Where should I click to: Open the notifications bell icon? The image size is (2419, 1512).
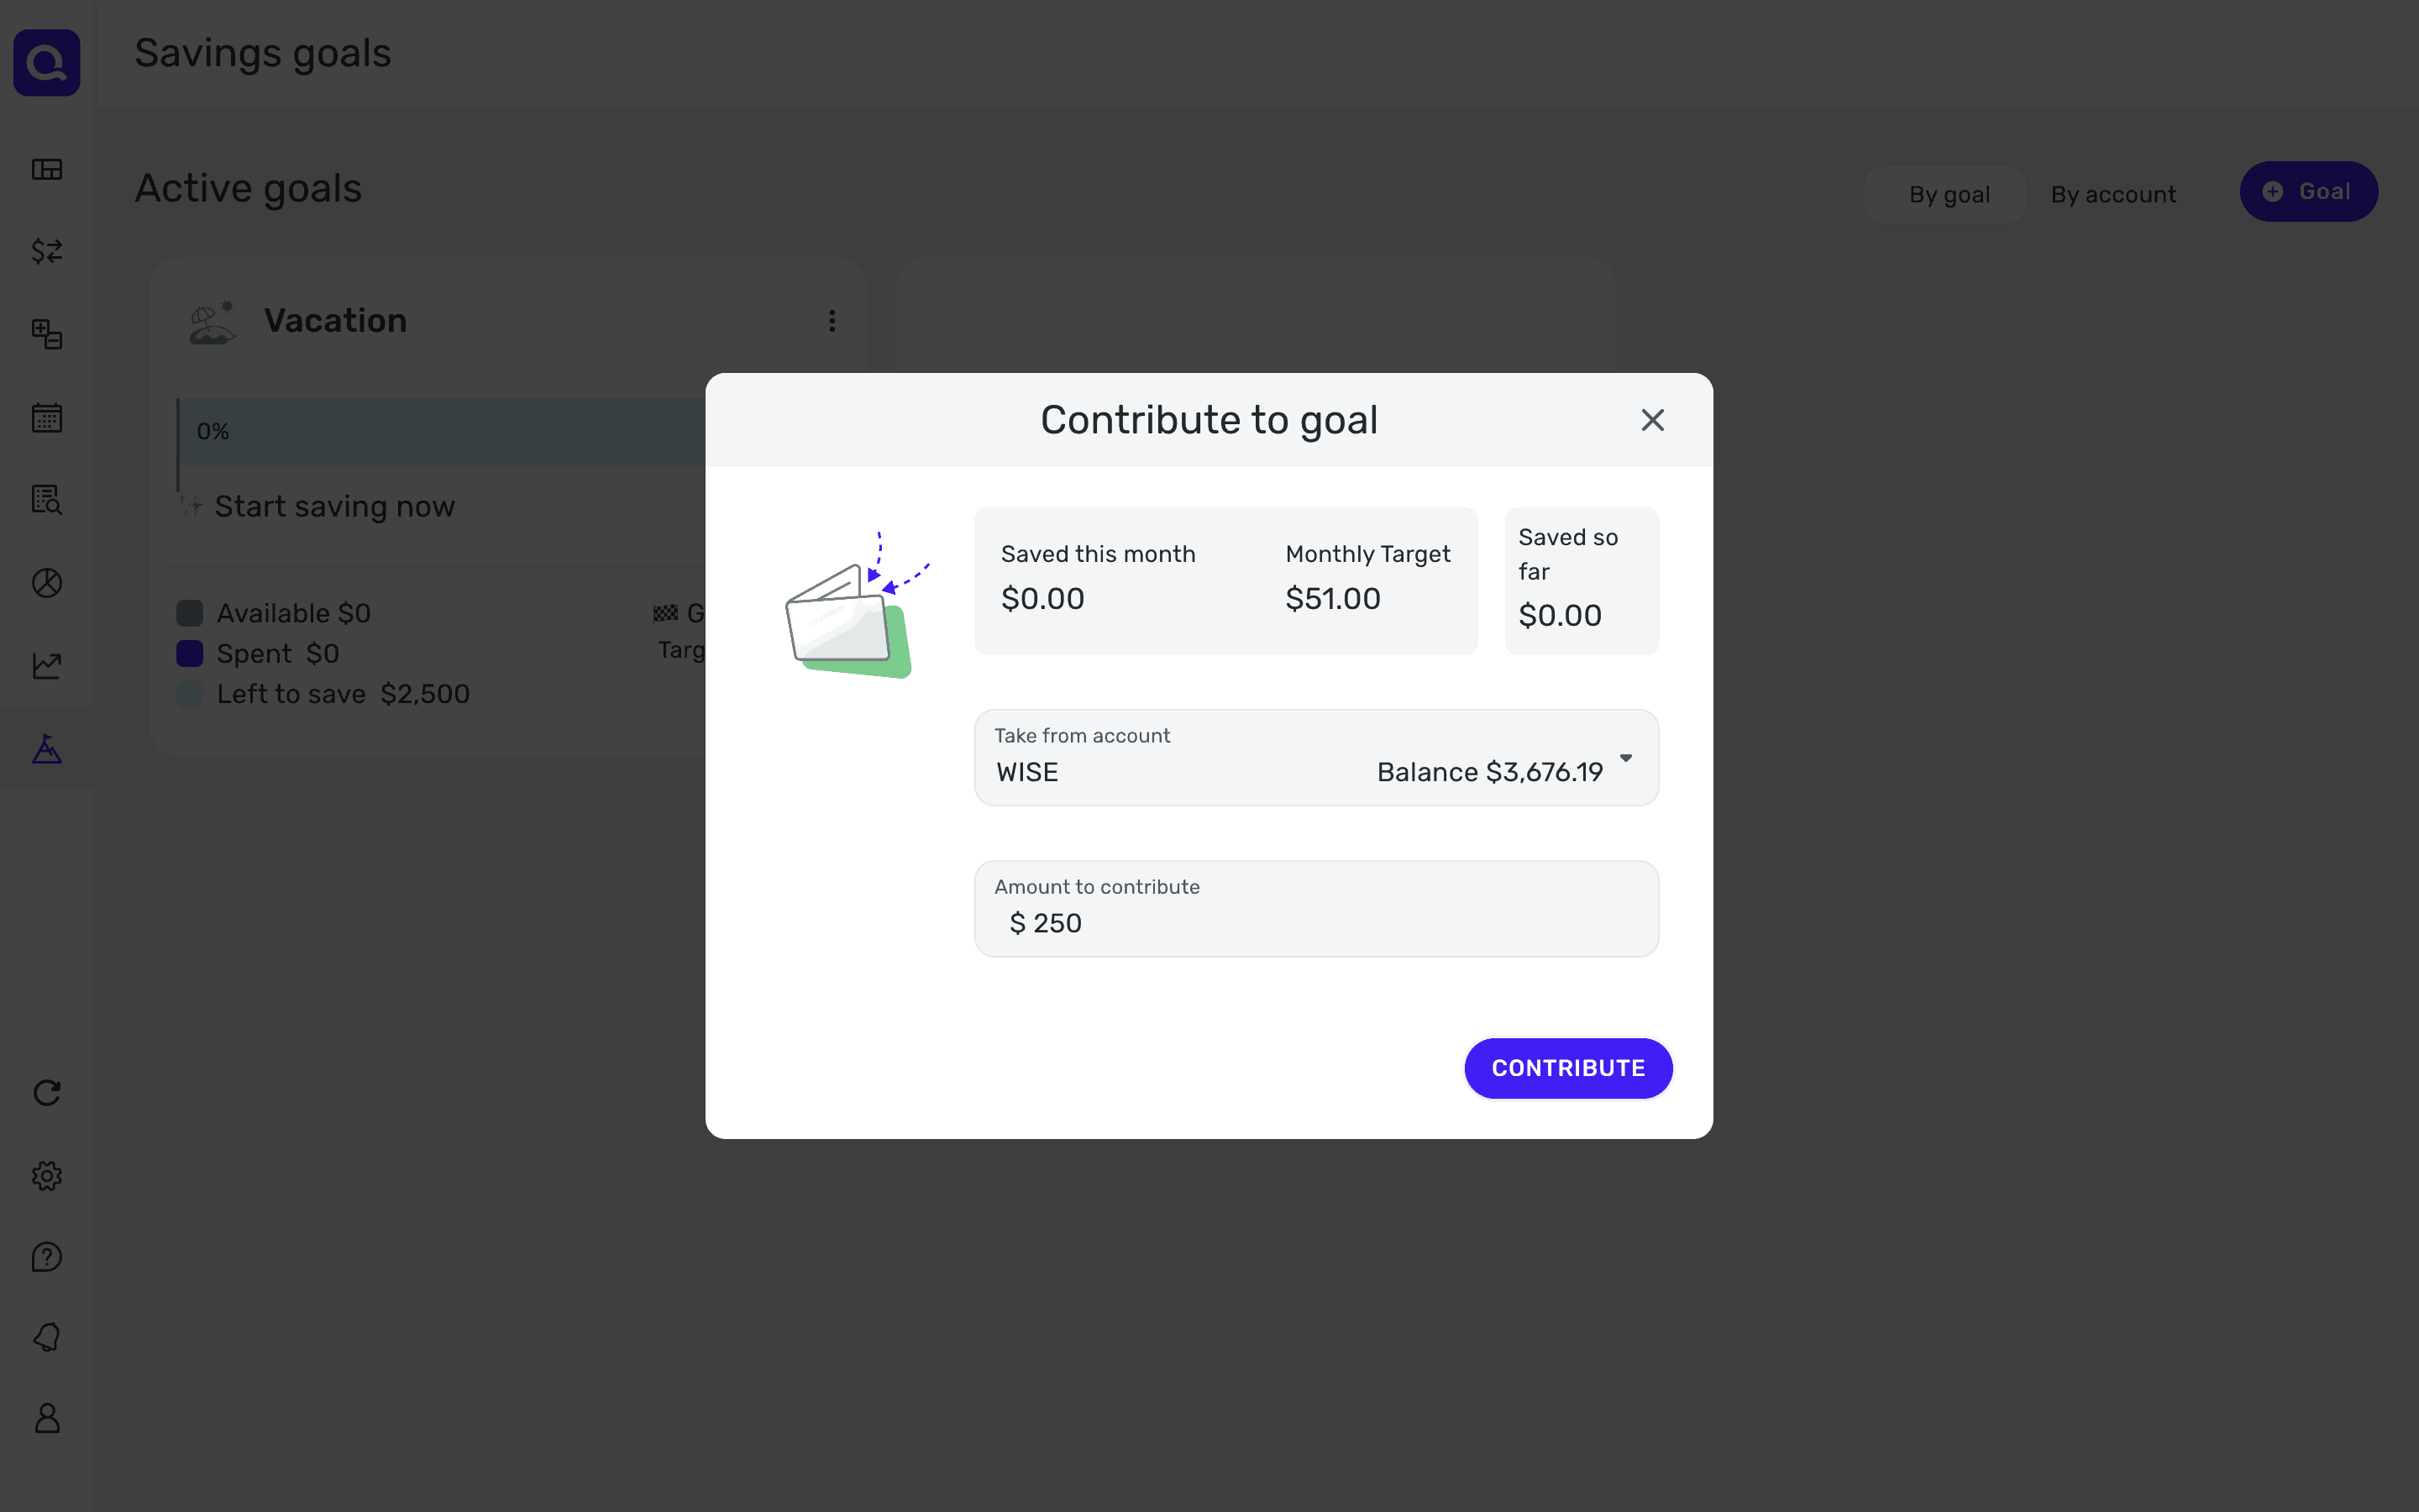[47, 1338]
